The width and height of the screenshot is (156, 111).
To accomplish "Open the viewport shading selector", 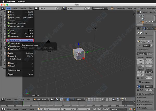I will click(x=52, y=100).
